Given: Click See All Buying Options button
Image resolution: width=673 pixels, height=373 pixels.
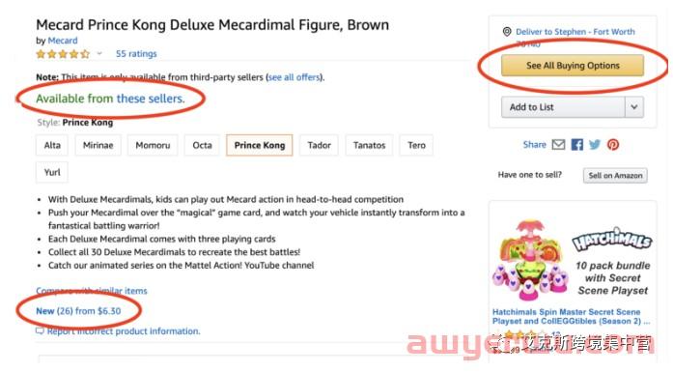Looking at the screenshot, I should tap(573, 66).
